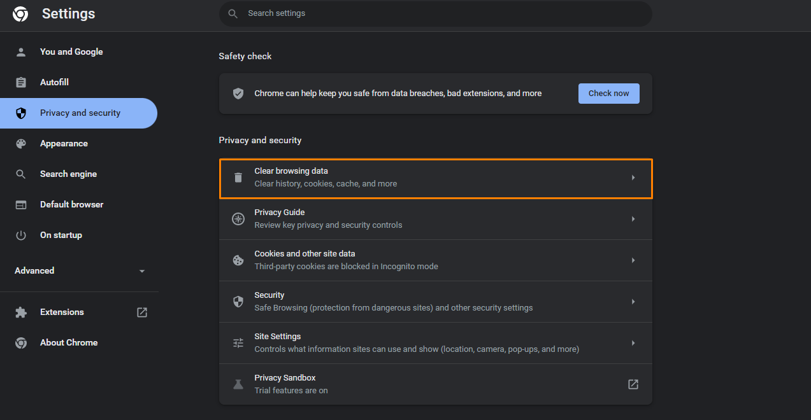This screenshot has height=420, width=811.
Task: Open Clear browsing data
Action: [x=436, y=178]
